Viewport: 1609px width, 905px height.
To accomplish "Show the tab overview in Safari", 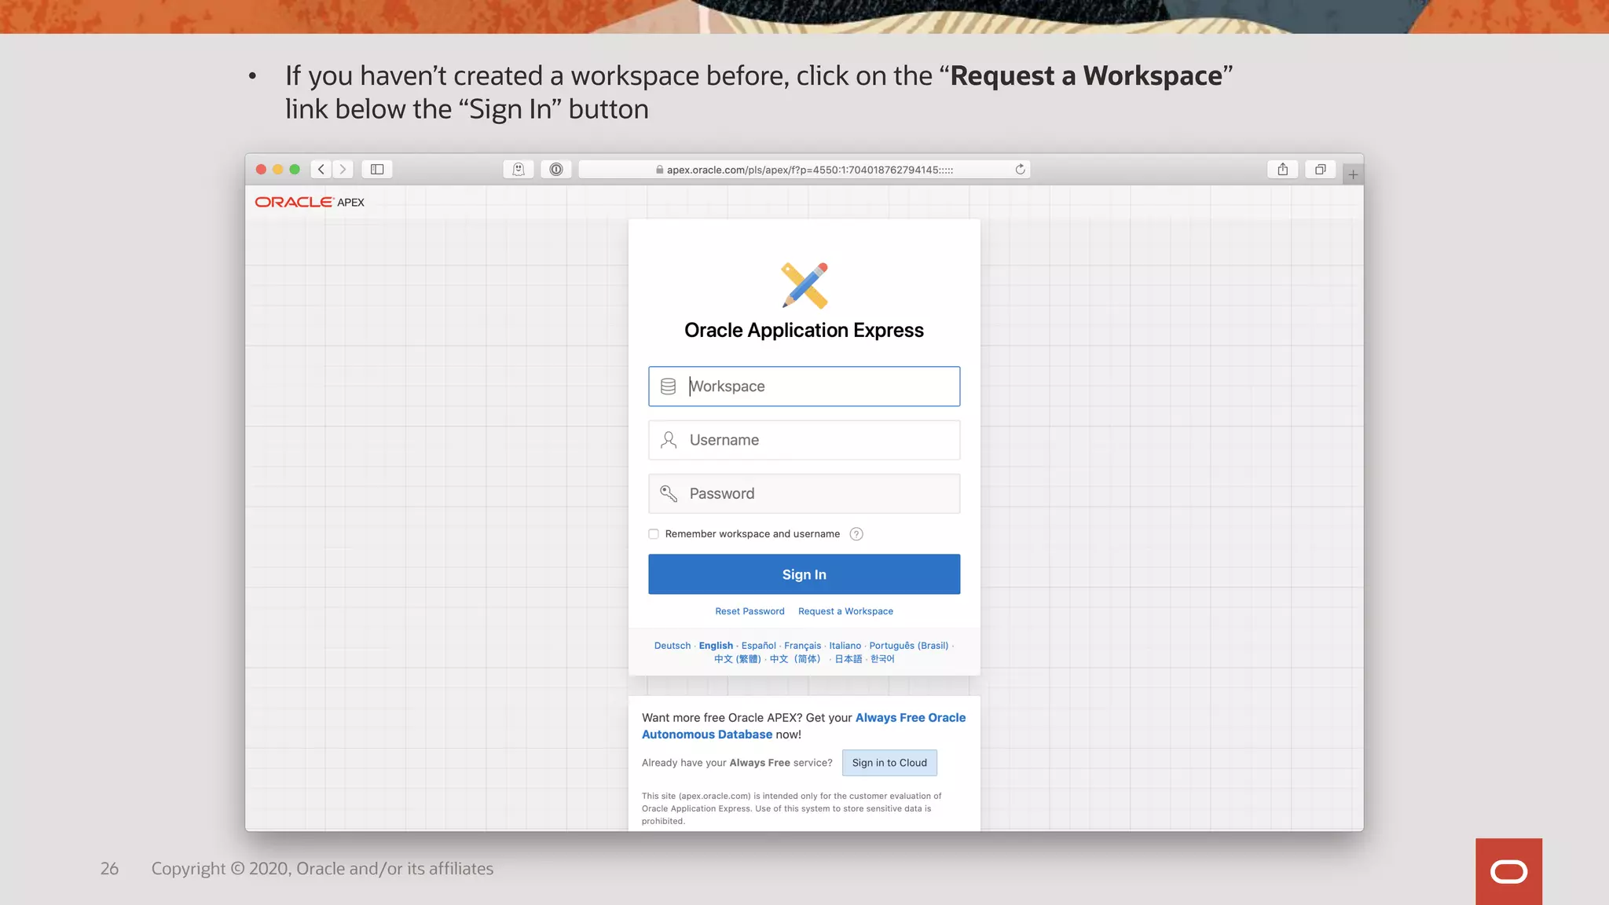I will pyautogui.click(x=1320, y=169).
